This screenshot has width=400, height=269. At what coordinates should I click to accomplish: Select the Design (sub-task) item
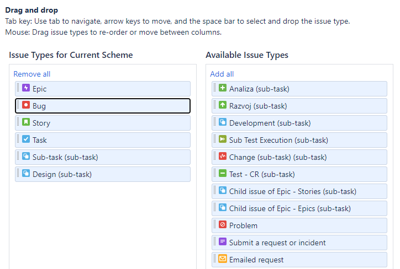[62, 174]
